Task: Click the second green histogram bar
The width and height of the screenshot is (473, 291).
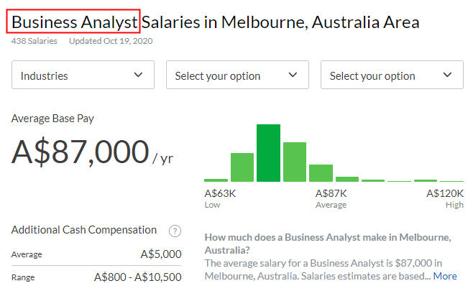Action: coord(242,167)
